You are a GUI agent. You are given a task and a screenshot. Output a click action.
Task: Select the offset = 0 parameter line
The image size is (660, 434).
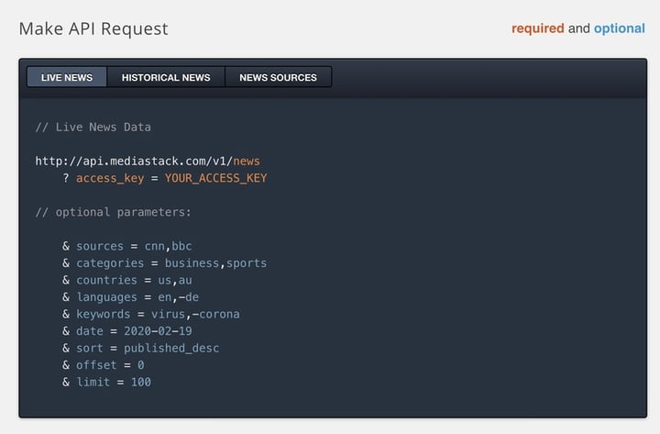click(x=110, y=365)
